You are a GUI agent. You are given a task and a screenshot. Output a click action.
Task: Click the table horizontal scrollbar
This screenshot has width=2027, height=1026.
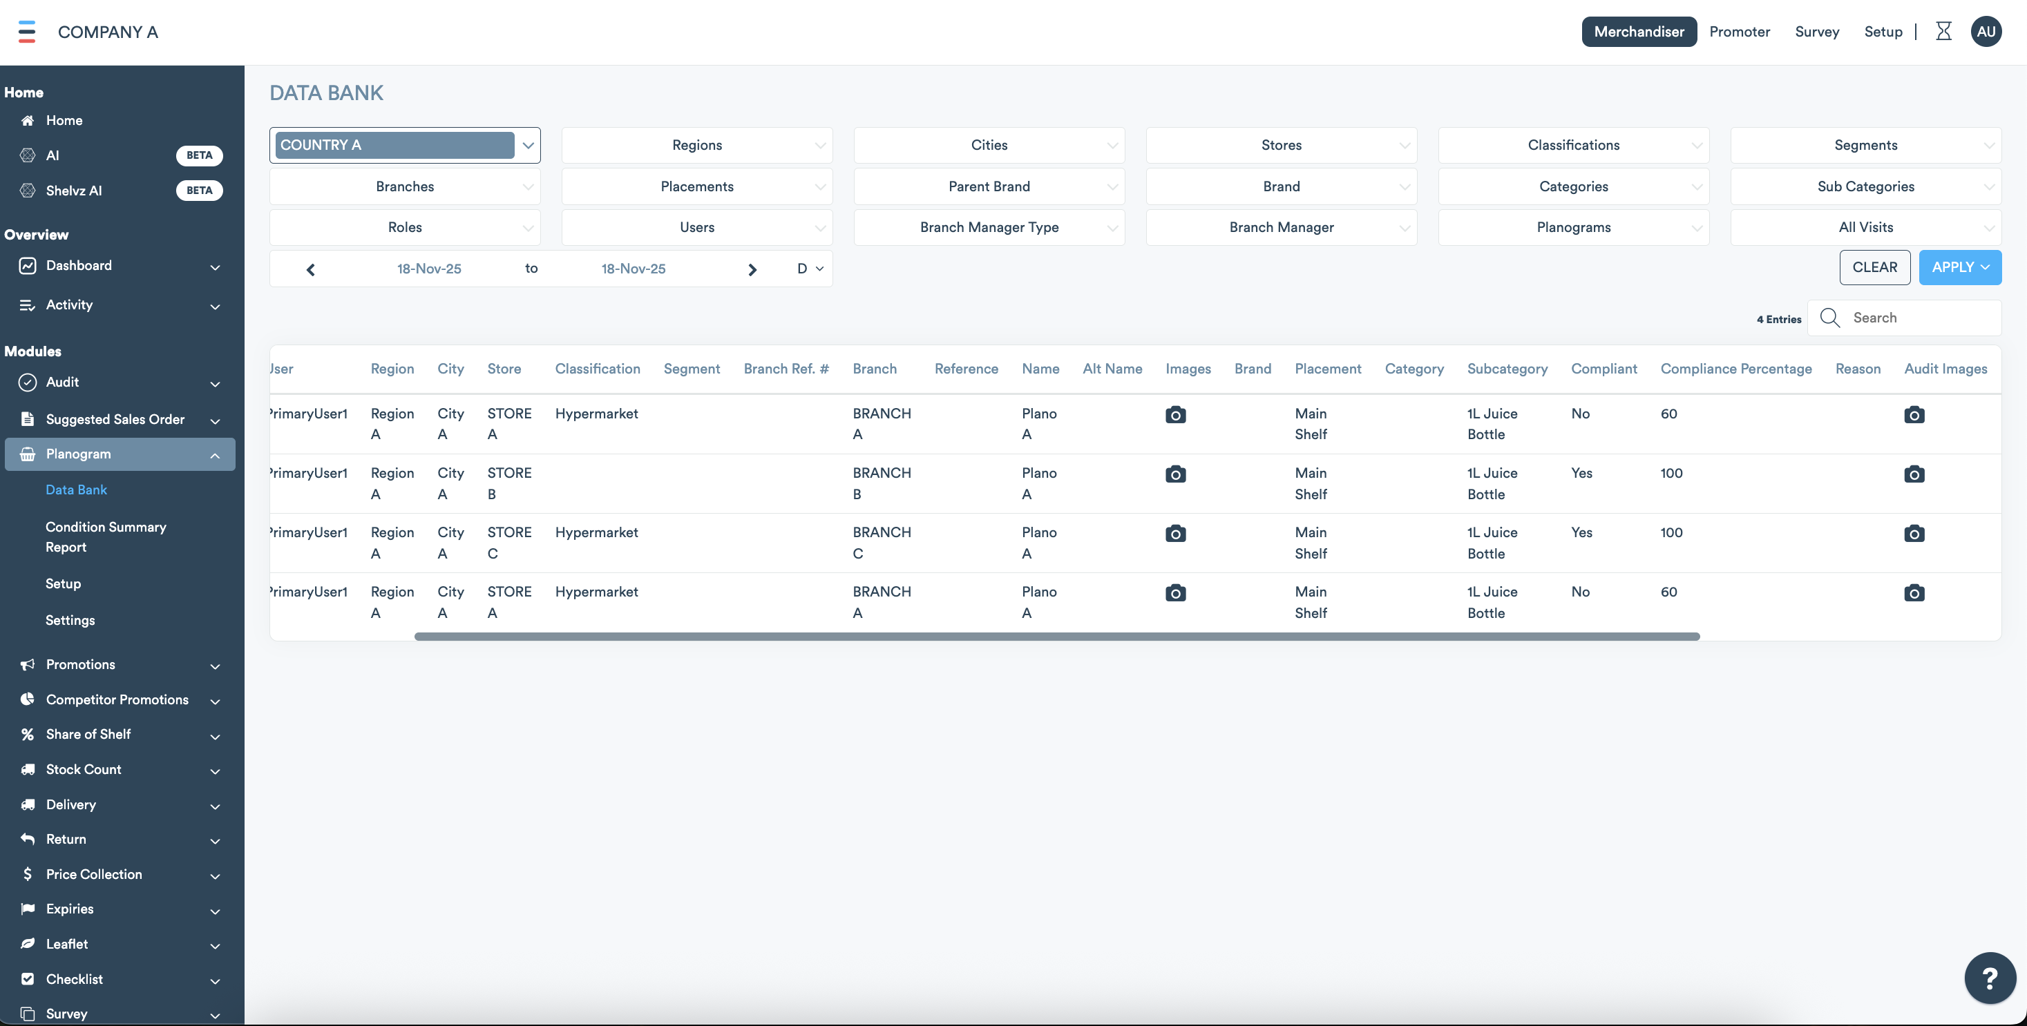pos(1056,637)
